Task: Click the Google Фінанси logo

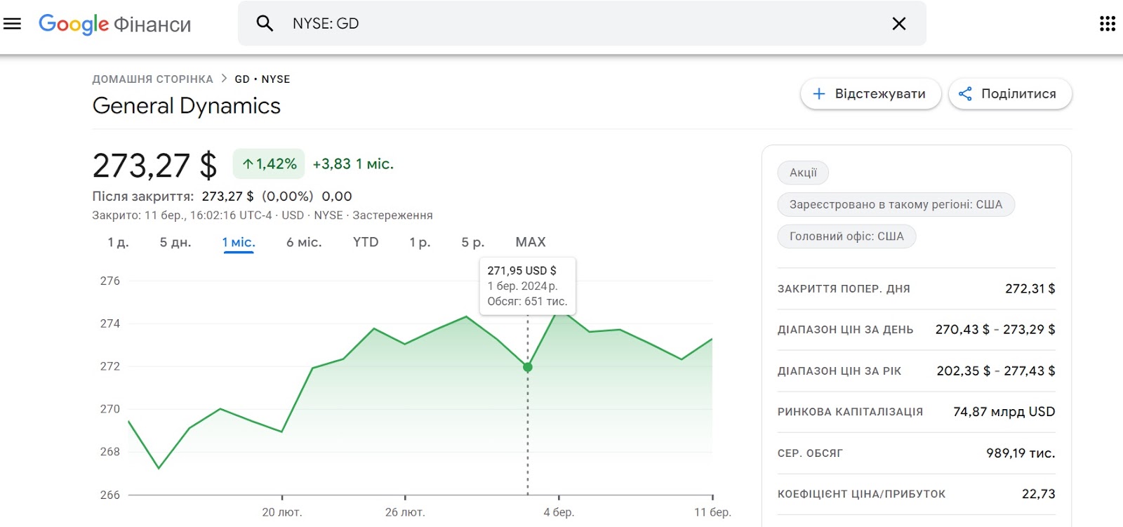Action: [x=114, y=25]
